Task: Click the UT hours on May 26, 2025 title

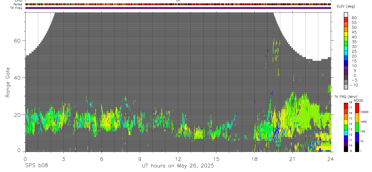Action: pos(178,166)
